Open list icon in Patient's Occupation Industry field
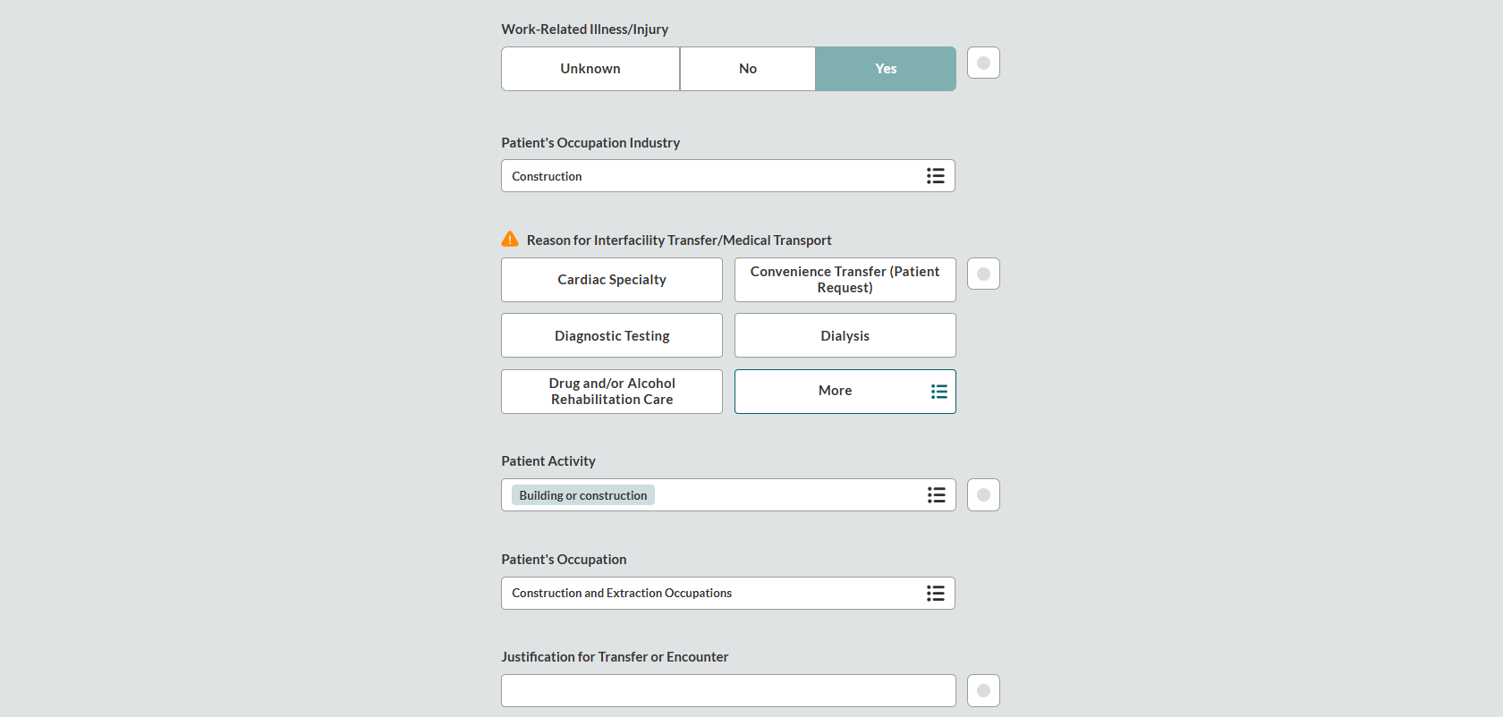 click(935, 176)
